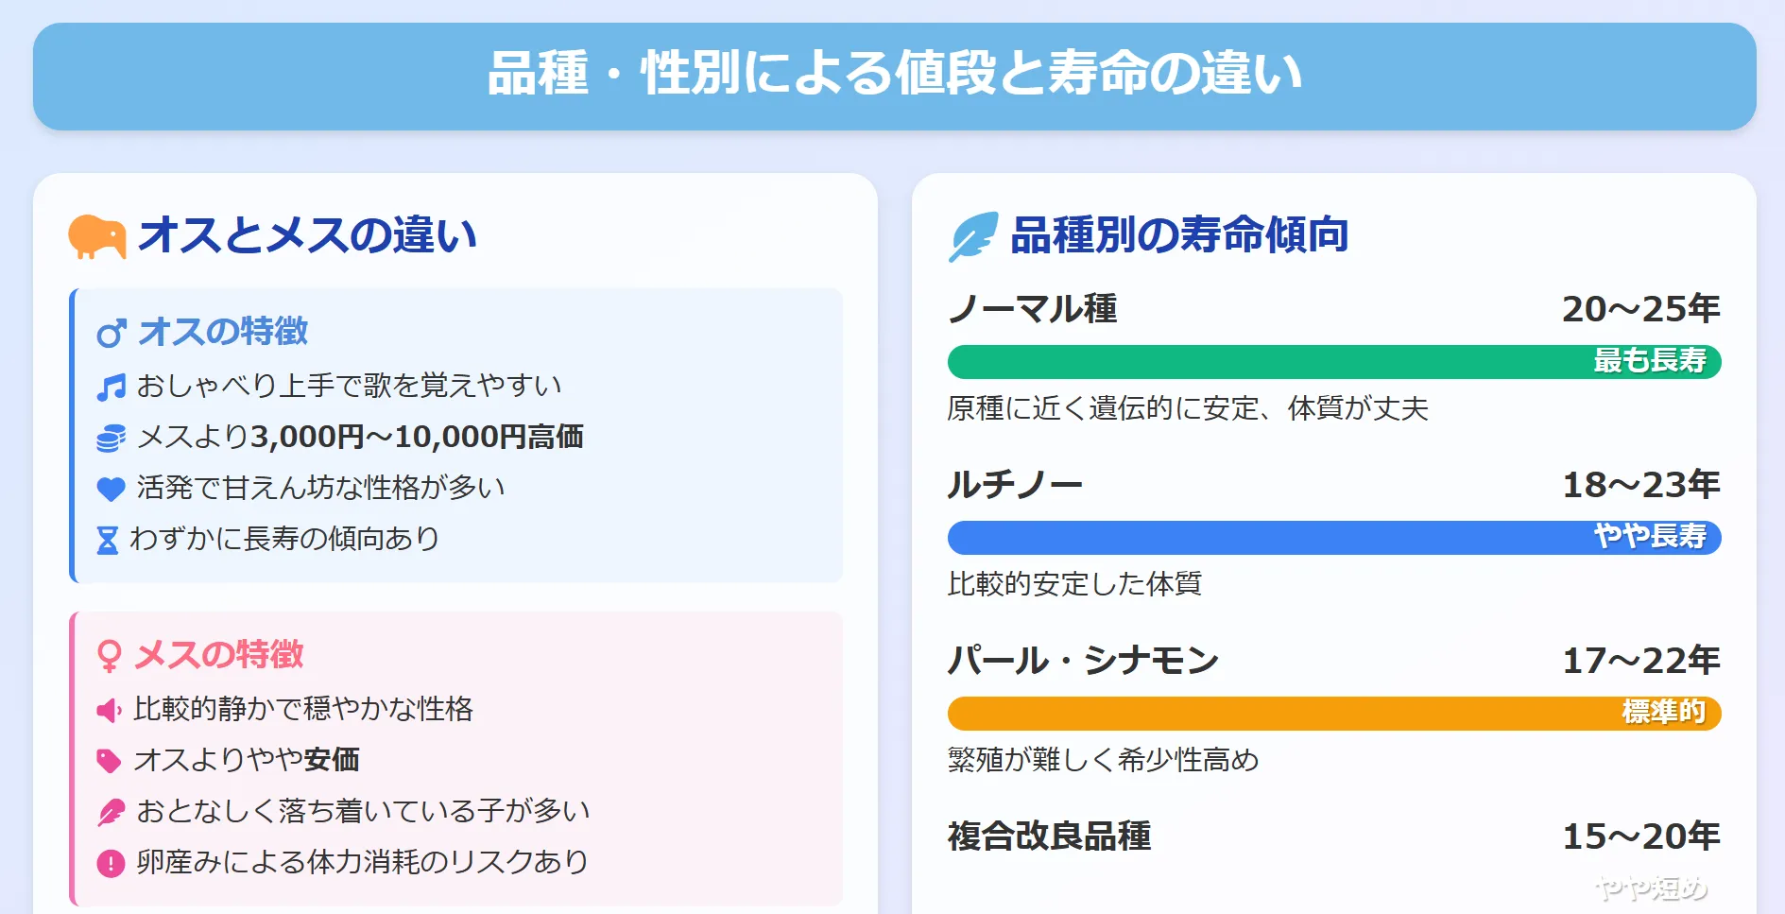Click the male symbol next to オスの特徴

point(112,333)
